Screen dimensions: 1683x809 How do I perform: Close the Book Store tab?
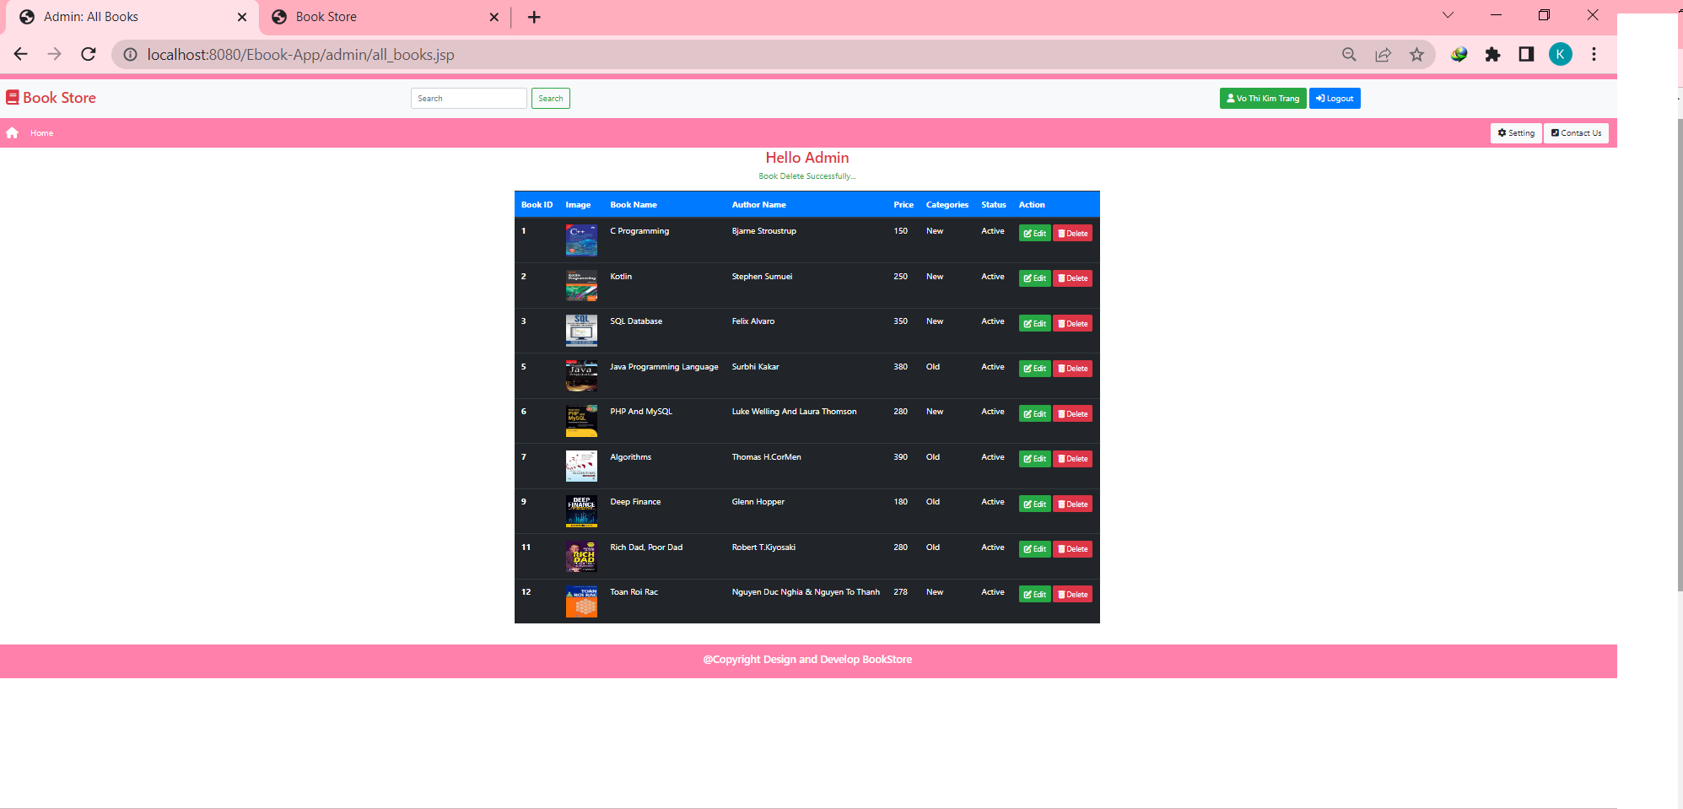[x=494, y=17]
